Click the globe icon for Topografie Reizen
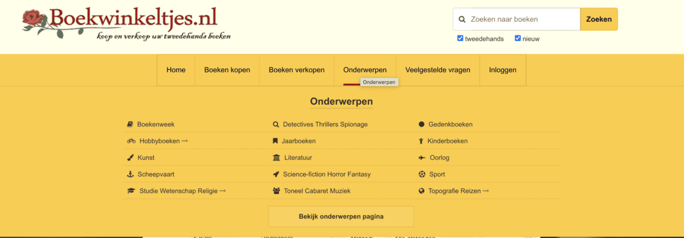Viewport: 684px width, 238px height. [x=422, y=191]
